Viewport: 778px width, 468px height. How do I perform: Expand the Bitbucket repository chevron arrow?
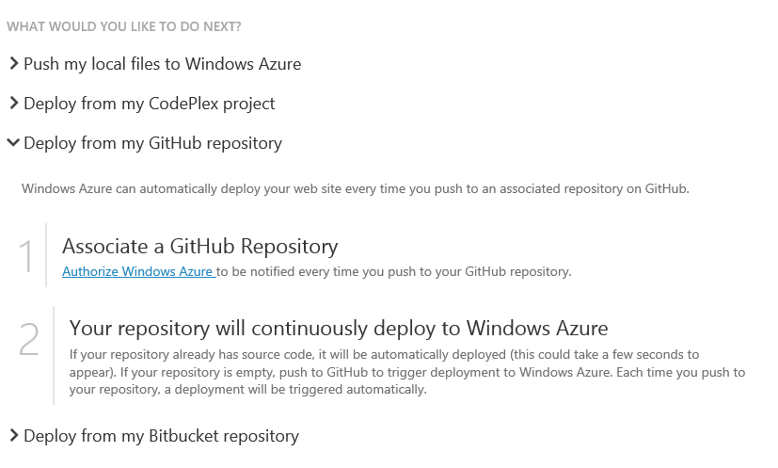coord(14,436)
